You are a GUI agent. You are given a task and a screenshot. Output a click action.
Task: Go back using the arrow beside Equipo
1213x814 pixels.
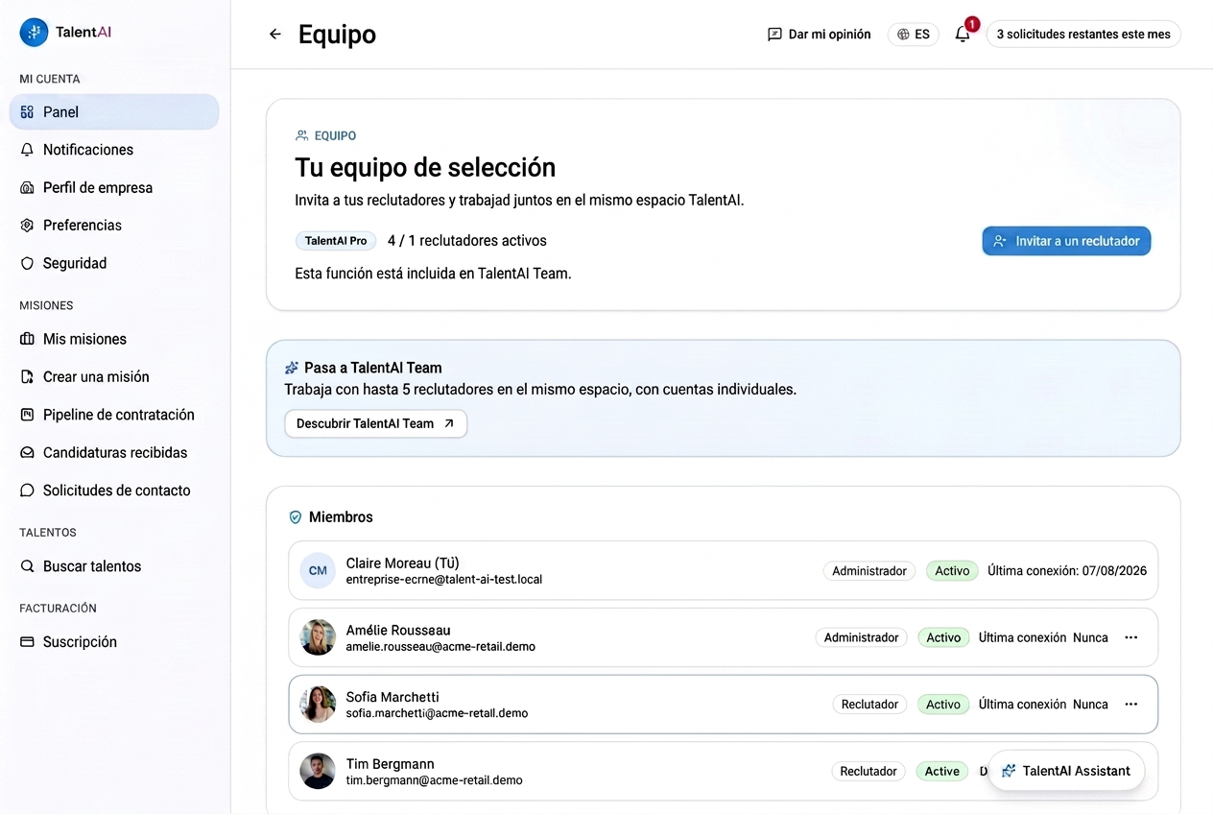(275, 35)
